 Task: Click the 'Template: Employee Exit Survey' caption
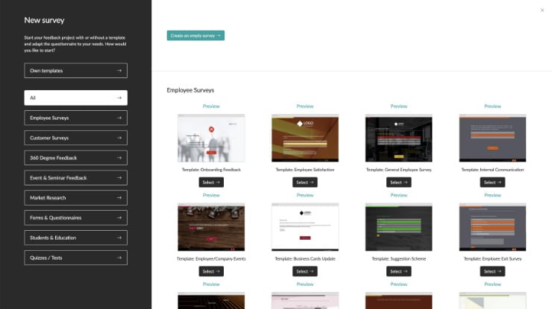[492, 258]
